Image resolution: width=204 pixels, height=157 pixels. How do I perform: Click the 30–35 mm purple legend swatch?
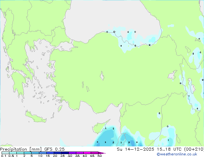tap(72, 153)
